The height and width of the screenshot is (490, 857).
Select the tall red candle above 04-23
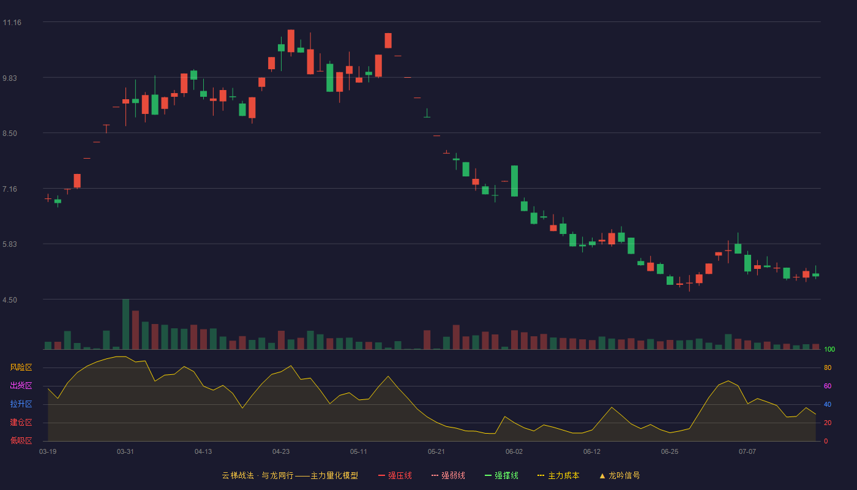[x=291, y=41]
